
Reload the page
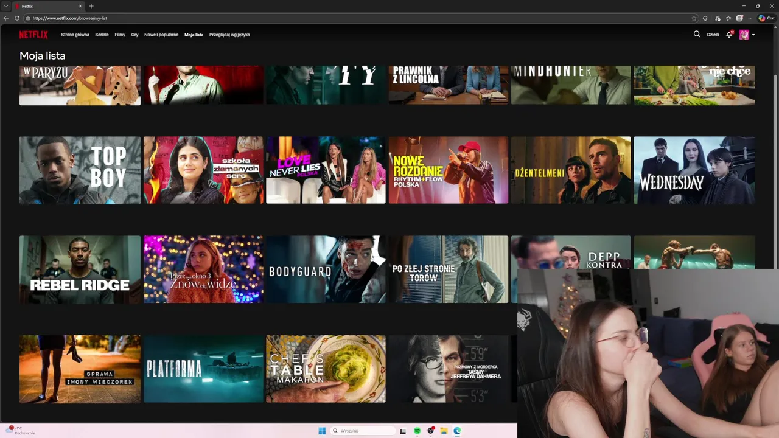pos(16,18)
